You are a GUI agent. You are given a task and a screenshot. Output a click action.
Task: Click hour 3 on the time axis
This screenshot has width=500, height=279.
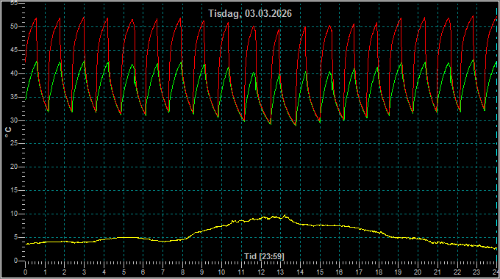(84, 272)
